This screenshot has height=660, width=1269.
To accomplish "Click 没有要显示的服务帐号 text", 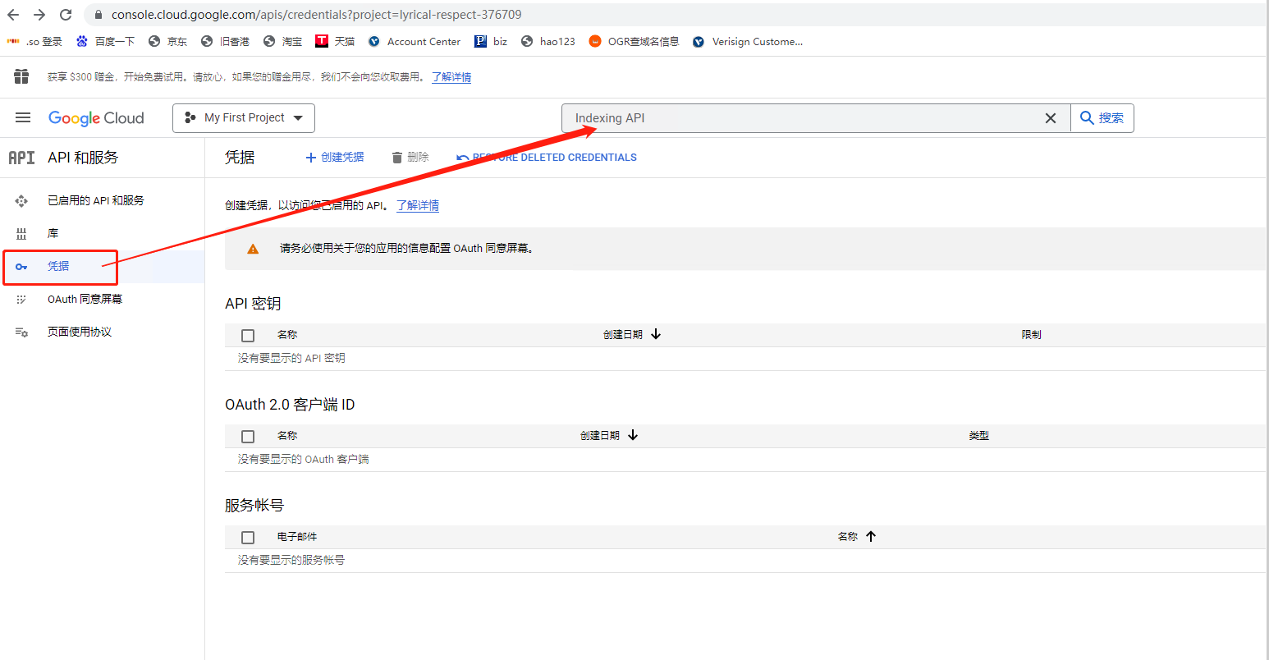I will point(291,560).
